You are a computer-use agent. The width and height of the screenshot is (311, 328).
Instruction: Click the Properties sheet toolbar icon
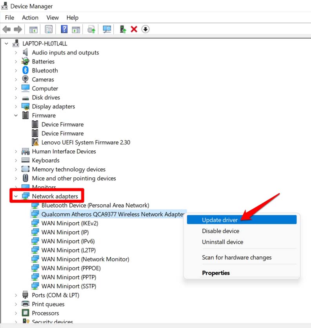(x=49, y=29)
